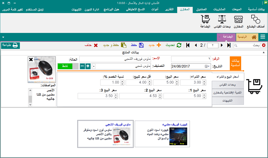Open ادارة الديون menu

click(92, 9)
